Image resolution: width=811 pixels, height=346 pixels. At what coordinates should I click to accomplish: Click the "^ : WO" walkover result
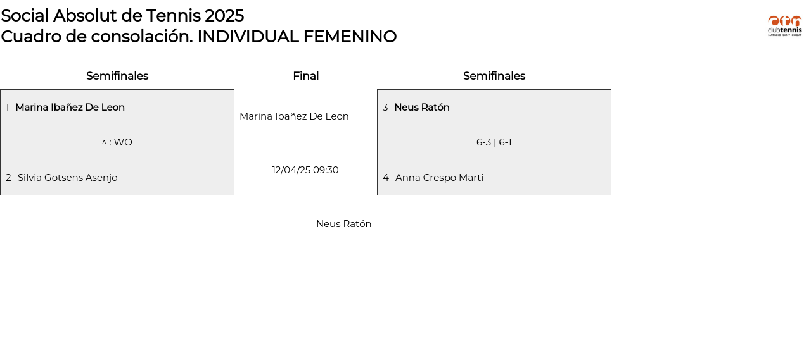[117, 142]
